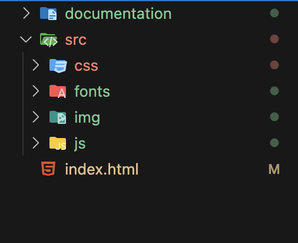Viewport: 298px width, 243px height.
Task: Expand the img folder chevron
Action: pos(36,117)
